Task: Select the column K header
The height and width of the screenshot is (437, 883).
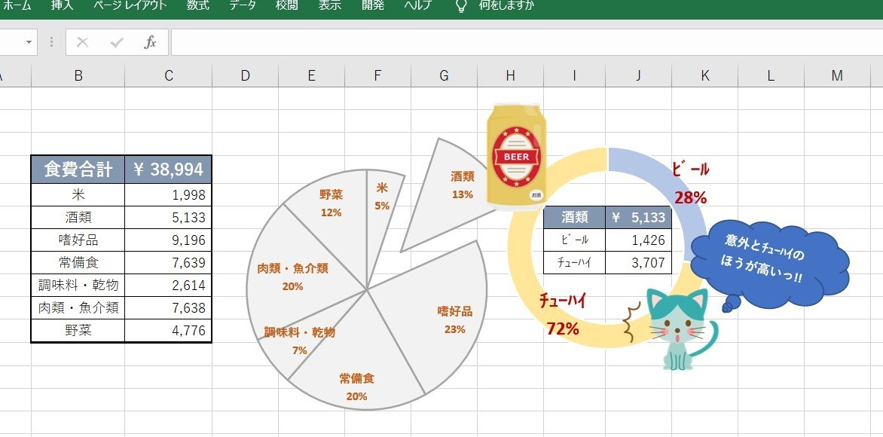Action: [x=704, y=76]
